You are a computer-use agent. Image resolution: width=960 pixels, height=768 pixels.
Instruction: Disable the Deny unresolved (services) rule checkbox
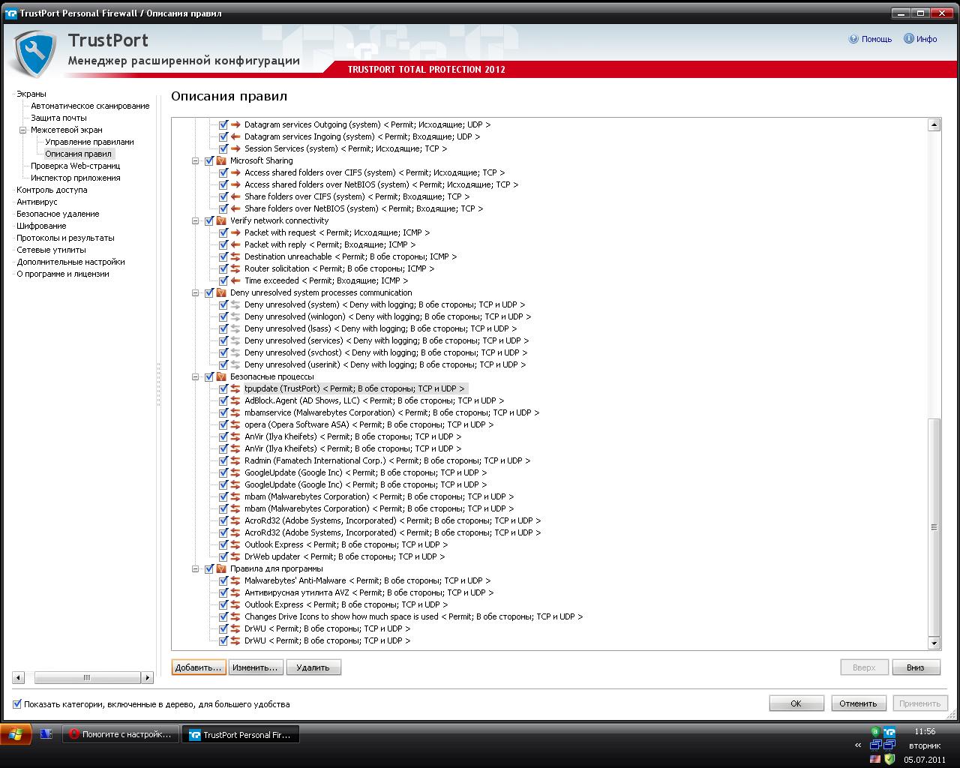223,340
